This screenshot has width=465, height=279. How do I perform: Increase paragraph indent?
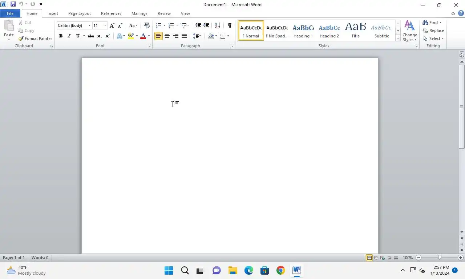point(206,25)
